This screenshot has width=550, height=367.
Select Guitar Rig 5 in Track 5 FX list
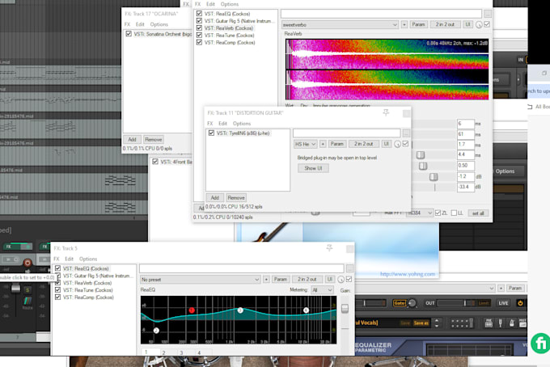96,276
